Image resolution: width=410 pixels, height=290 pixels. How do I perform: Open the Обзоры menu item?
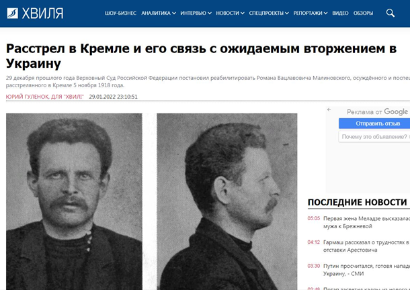(363, 13)
